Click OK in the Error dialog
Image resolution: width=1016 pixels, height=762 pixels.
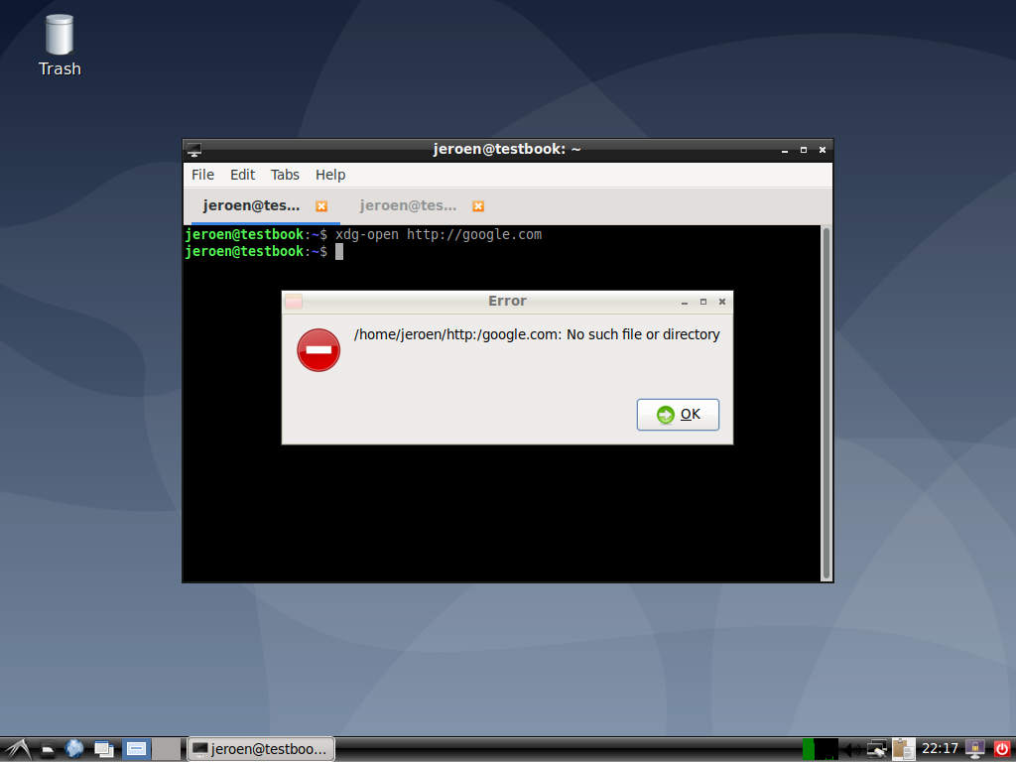678,415
